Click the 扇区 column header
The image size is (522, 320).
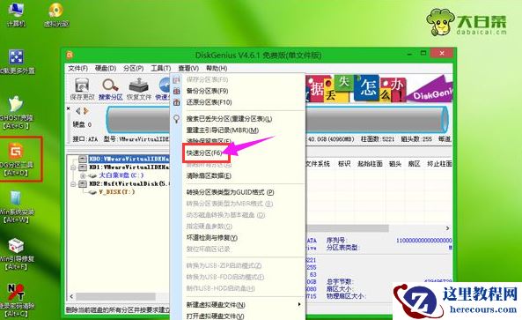pos(414,164)
